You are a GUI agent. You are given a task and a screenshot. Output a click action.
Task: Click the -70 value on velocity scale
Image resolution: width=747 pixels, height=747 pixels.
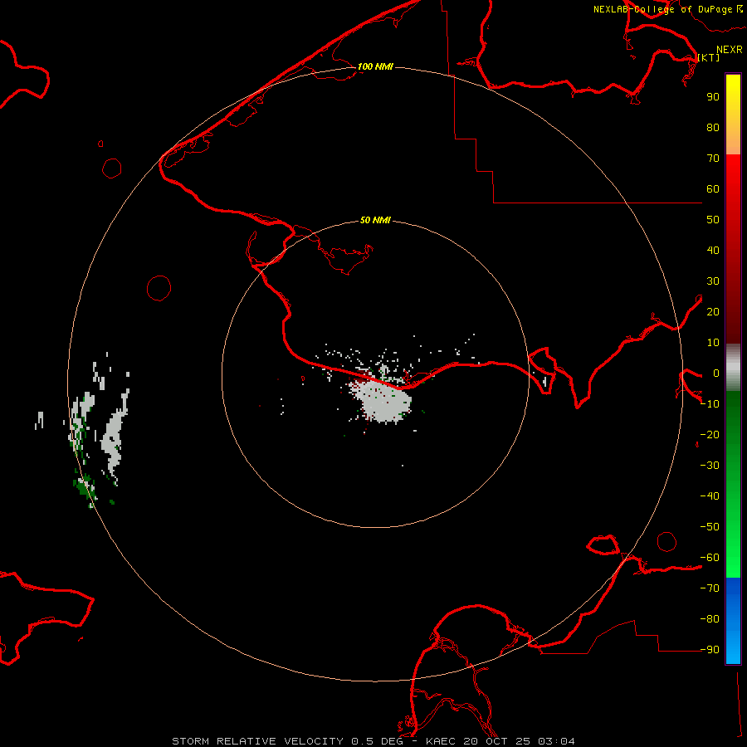(x=710, y=588)
